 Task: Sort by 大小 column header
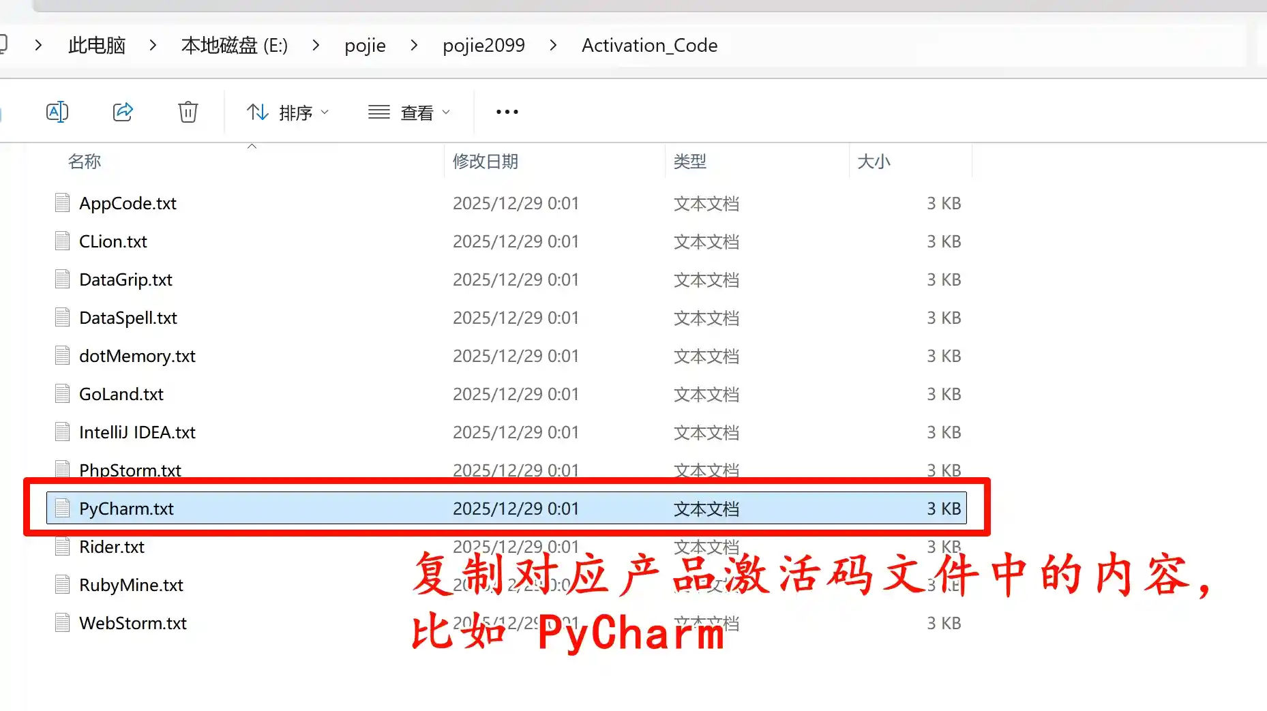pos(874,162)
